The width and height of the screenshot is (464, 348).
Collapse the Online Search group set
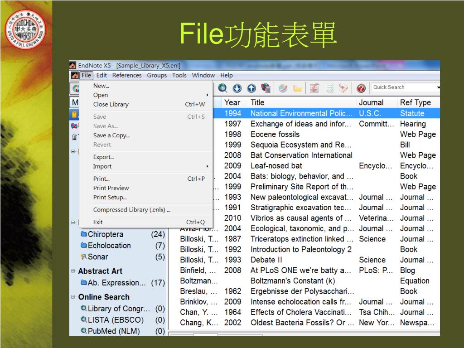coord(73,296)
